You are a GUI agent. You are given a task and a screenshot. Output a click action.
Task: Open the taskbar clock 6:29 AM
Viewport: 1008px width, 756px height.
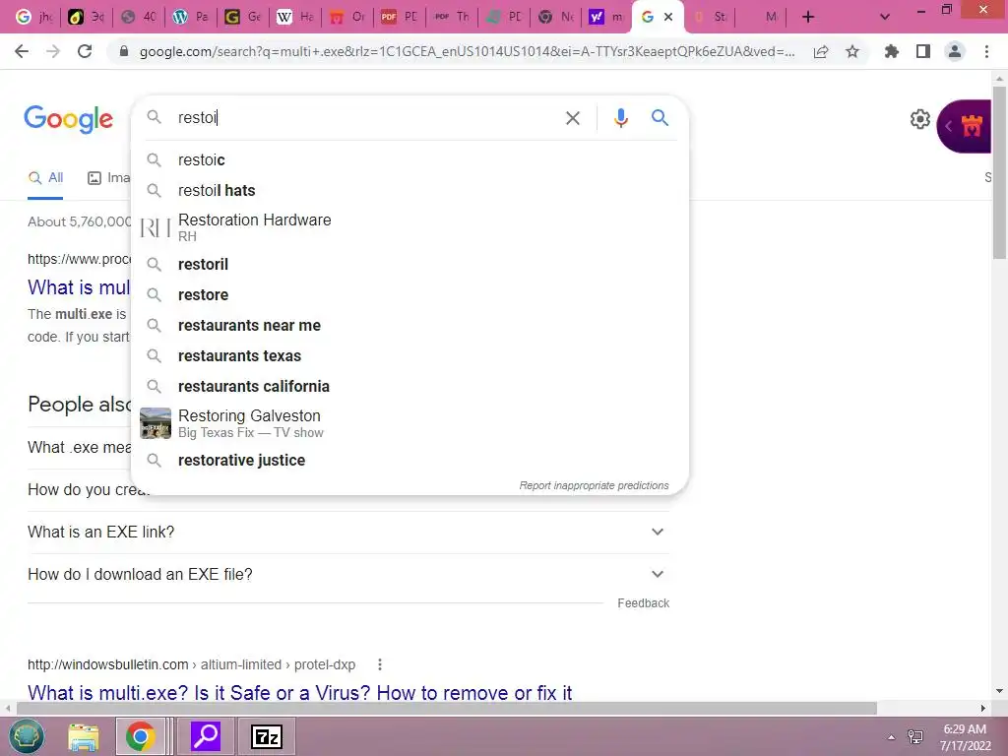[x=965, y=736]
